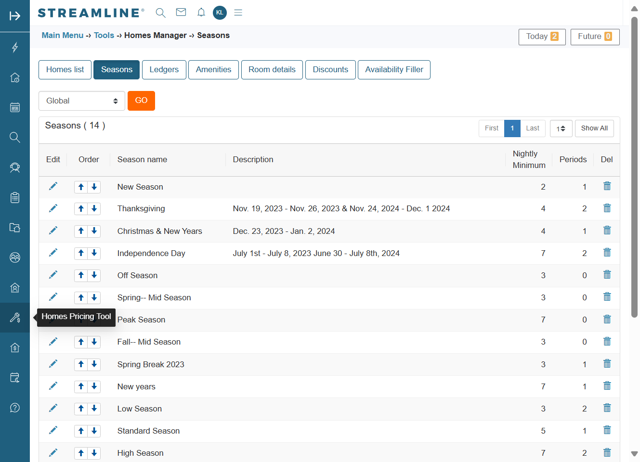The width and height of the screenshot is (640, 462).
Task: Open the help question mark sidebar icon
Action: (x=15, y=408)
